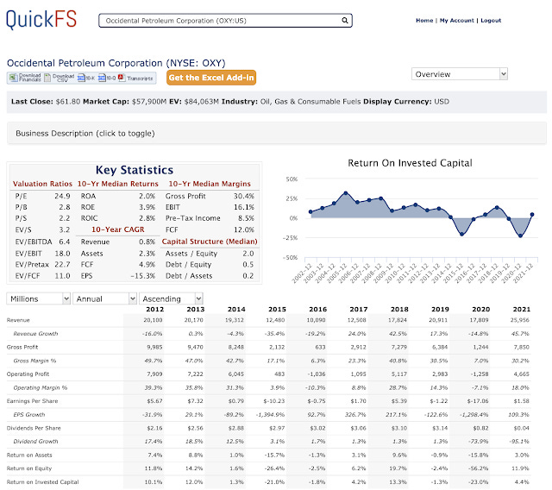Image resolution: width=552 pixels, height=490 pixels.
Task: Click the Get the Excel Add-In button
Action: (x=211, y=78)
